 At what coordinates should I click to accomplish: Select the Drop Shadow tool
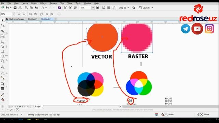pyautogui.click(x=2, y=84)
